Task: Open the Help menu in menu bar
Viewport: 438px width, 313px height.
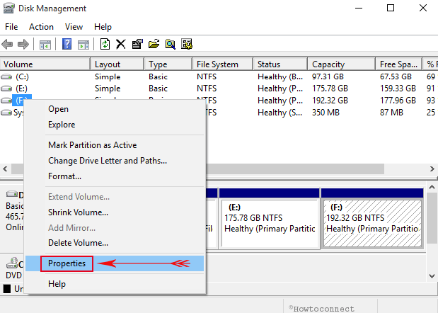Action: pos(103,27)
